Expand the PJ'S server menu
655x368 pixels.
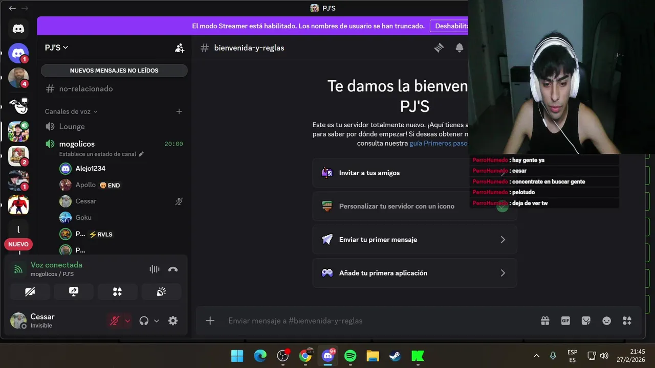point(56,48)
